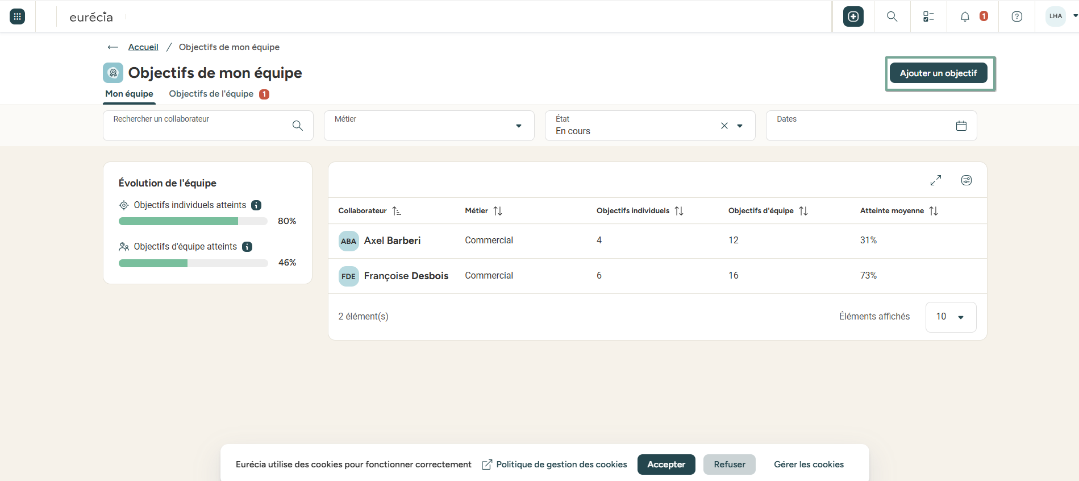
Task: Expand the user profile caret
Action: [1075, 16]
